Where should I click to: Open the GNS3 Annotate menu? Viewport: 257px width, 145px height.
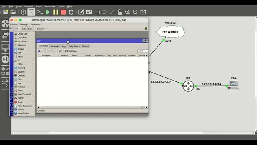(50, 6)
